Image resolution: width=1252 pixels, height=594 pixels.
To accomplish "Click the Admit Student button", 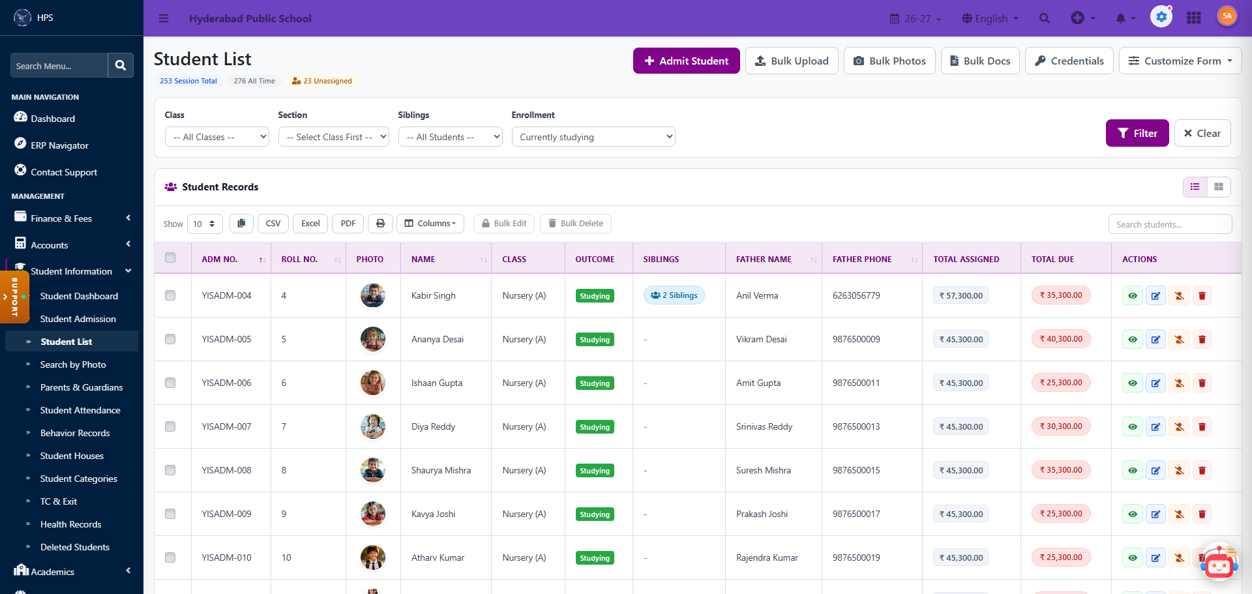I will tap(687, 61).
